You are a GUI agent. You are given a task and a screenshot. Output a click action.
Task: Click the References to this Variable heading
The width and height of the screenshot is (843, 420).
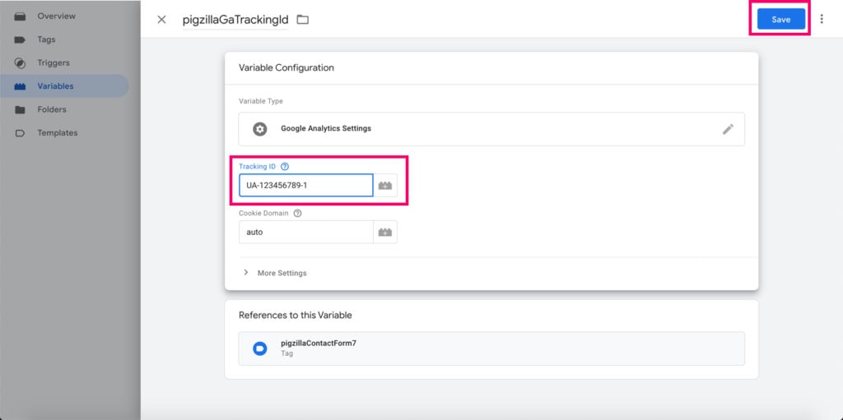pos(296,316)
